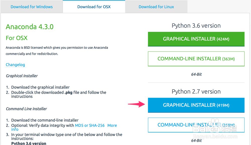Click the Command Line Installer italic subheading
Screen dimensions: 251x145
click(26, 109)
